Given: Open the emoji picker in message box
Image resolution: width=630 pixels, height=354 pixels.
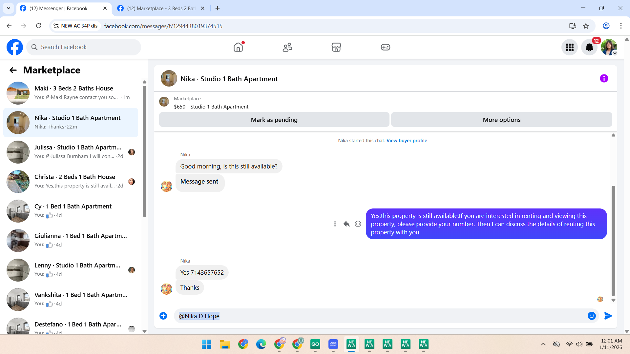Looking at the screenshot, I should coord(591,316).
